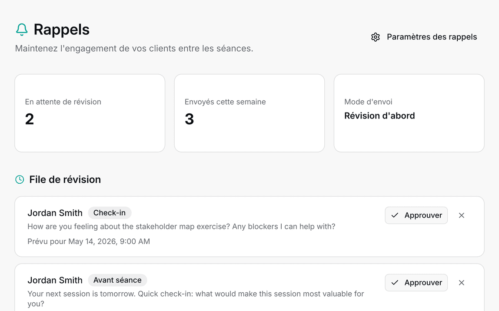Image resolution: width=499 pixels, height=311 pixels.
Task: Open the Envoyés cette semaine card
Action: (x=249, y=113)
